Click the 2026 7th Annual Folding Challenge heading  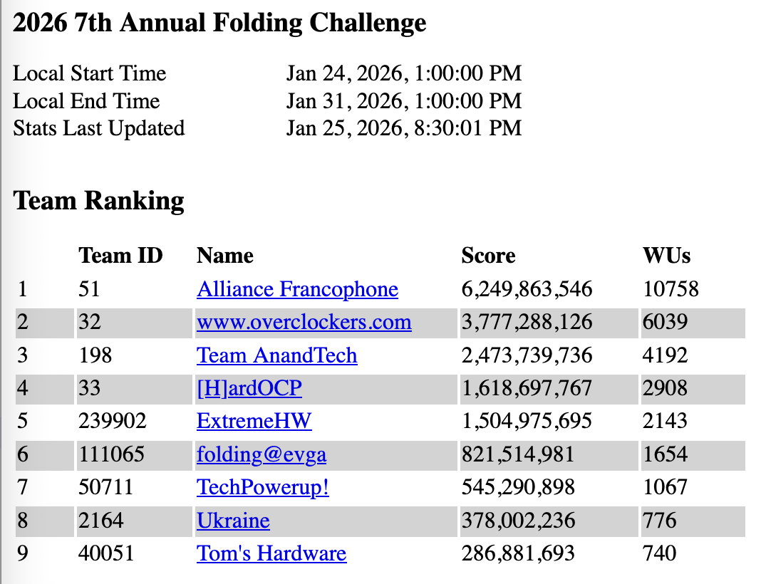coord(219,24)
